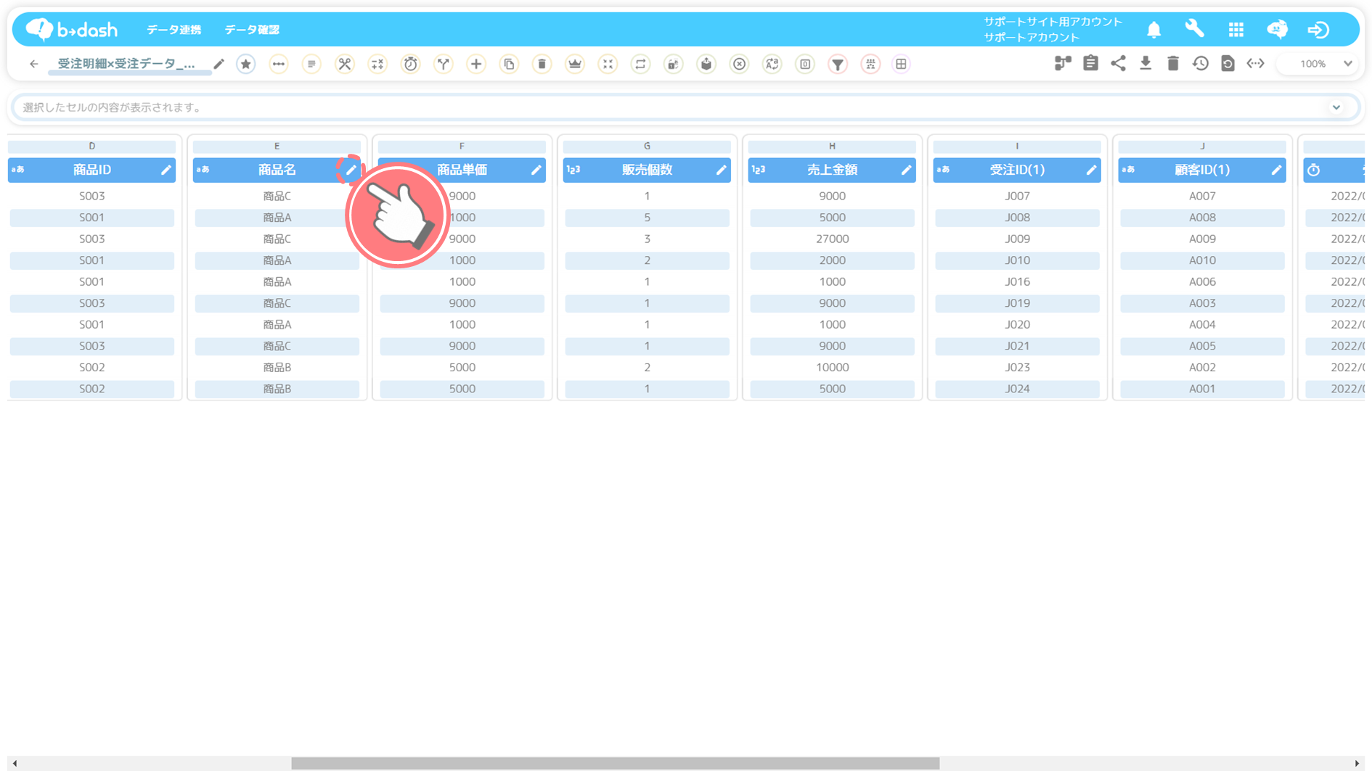Viewport: 1372px width, 771px height.
Task: Select column letter J header
Action: [x=1202, y=147]
